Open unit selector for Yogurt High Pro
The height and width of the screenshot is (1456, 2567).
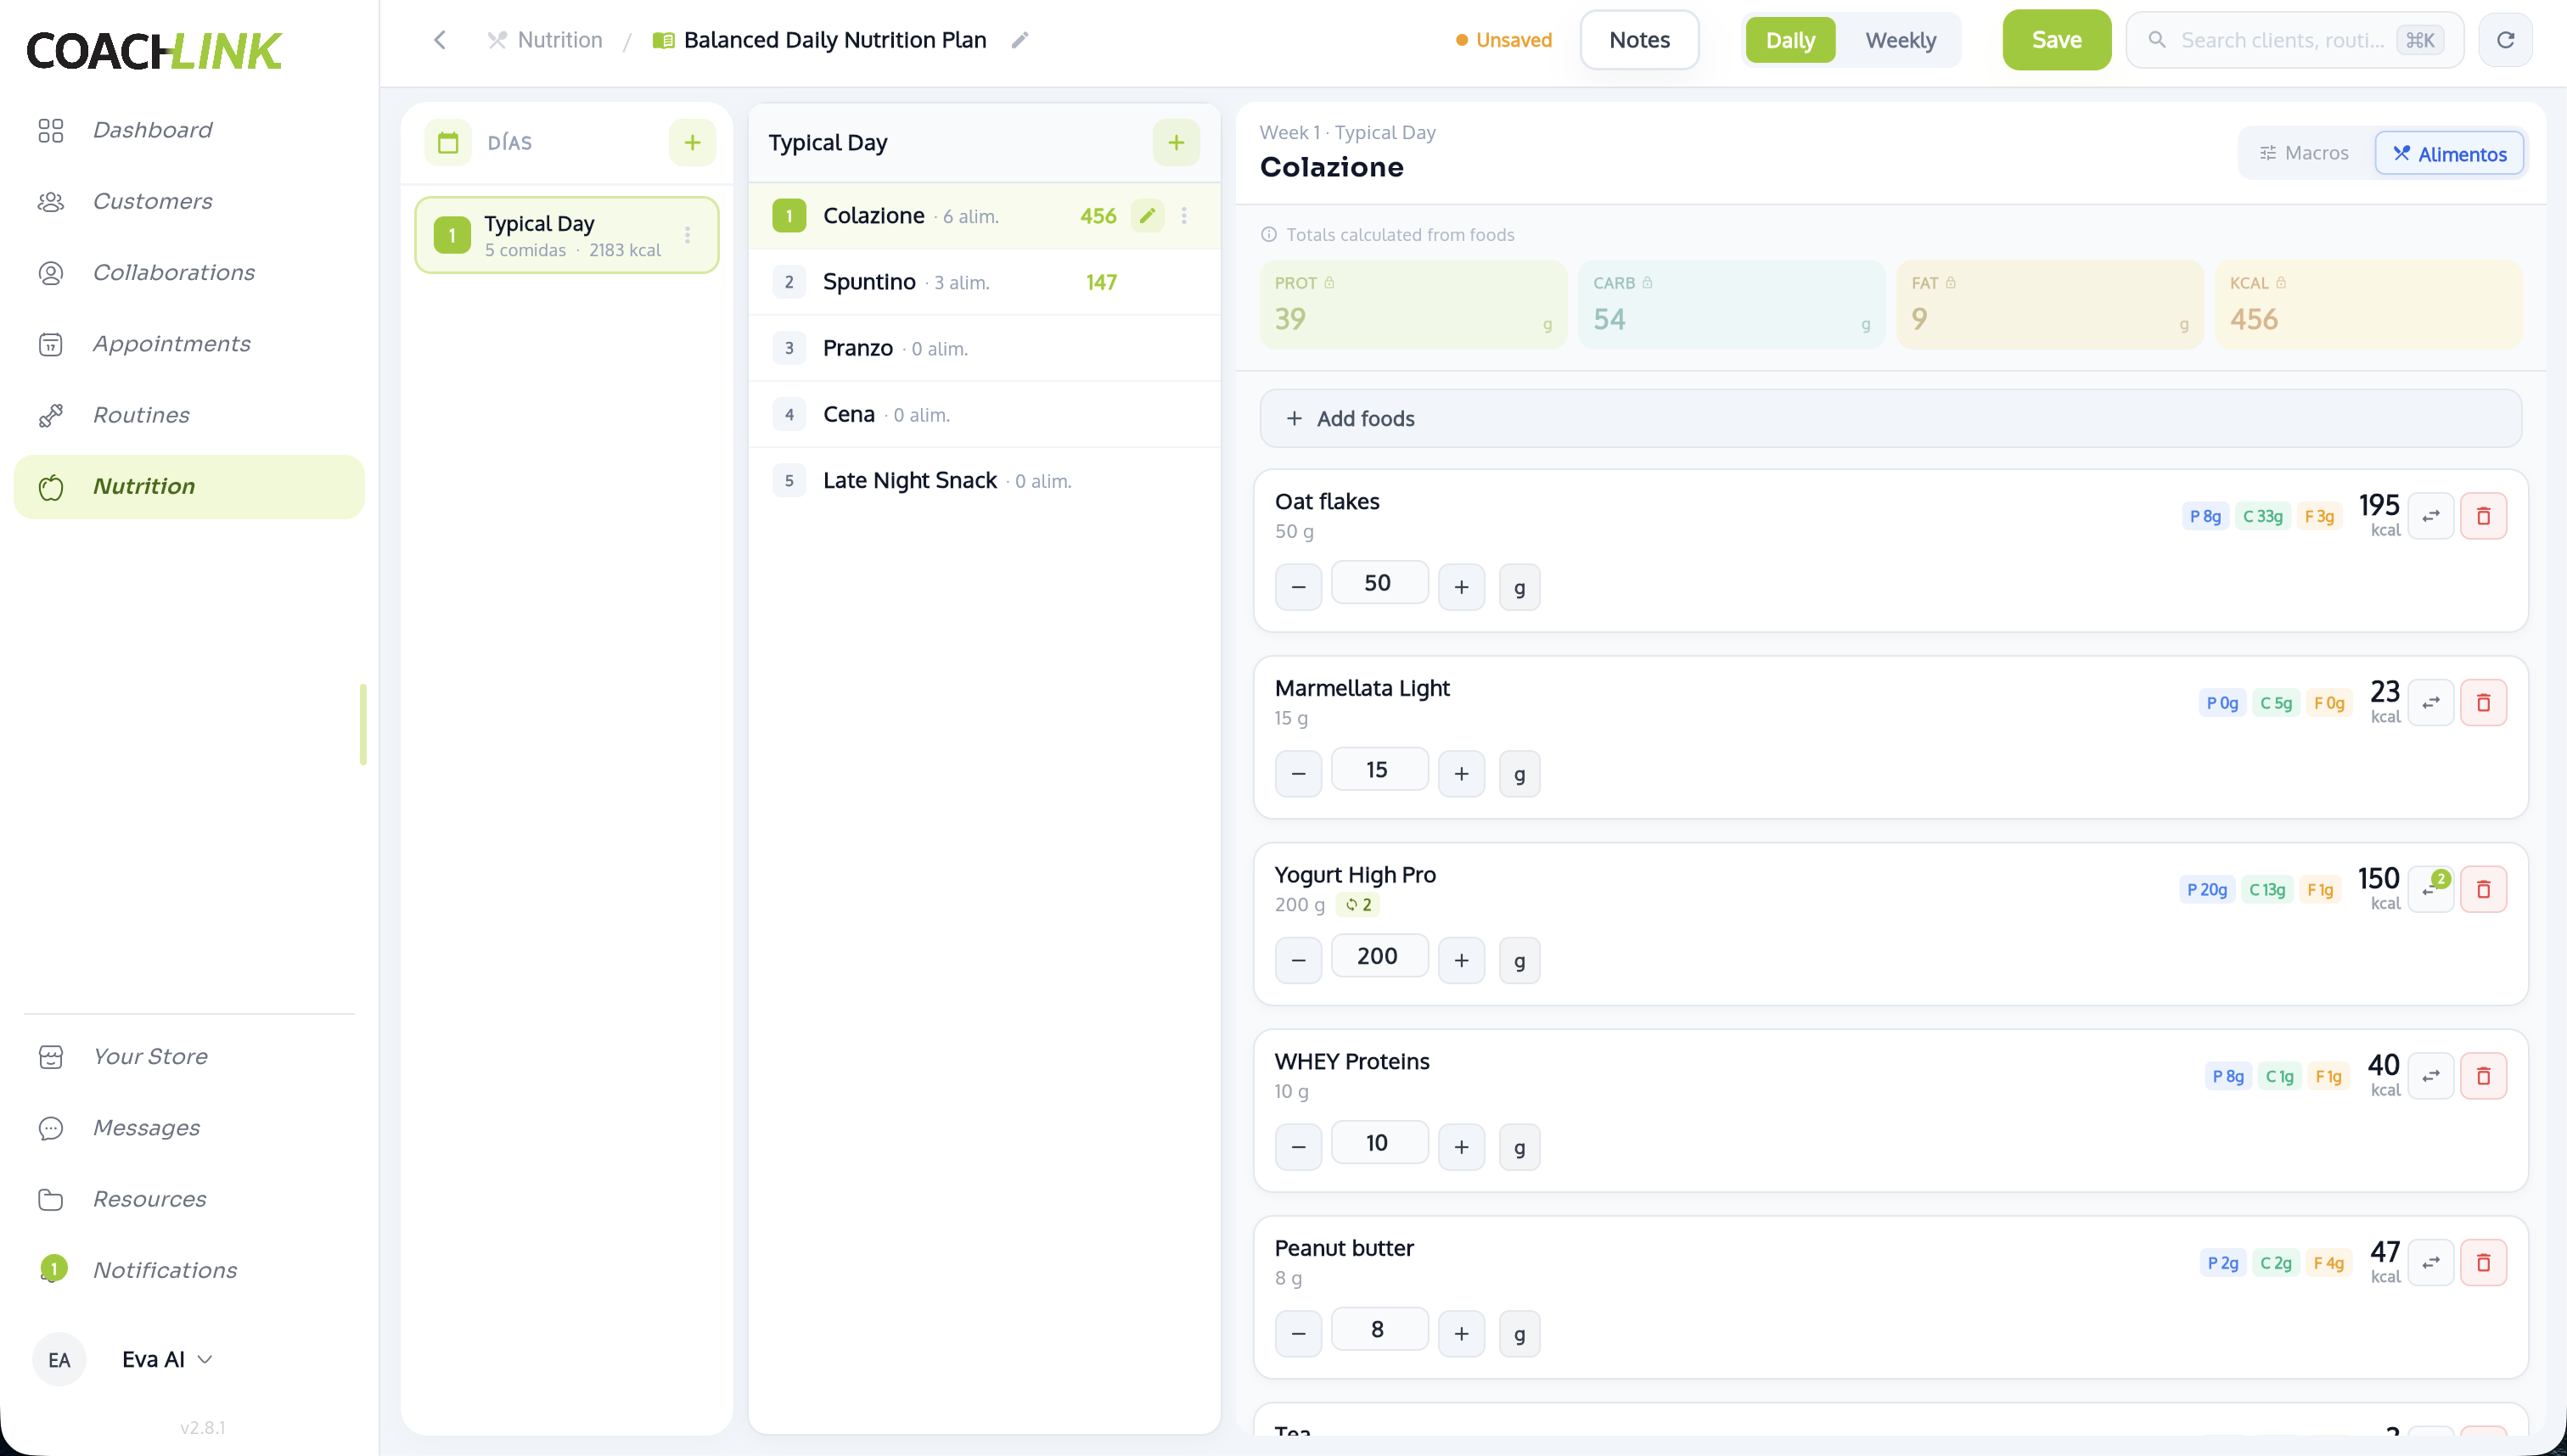pyautogui.click(x=1519, y=960)
